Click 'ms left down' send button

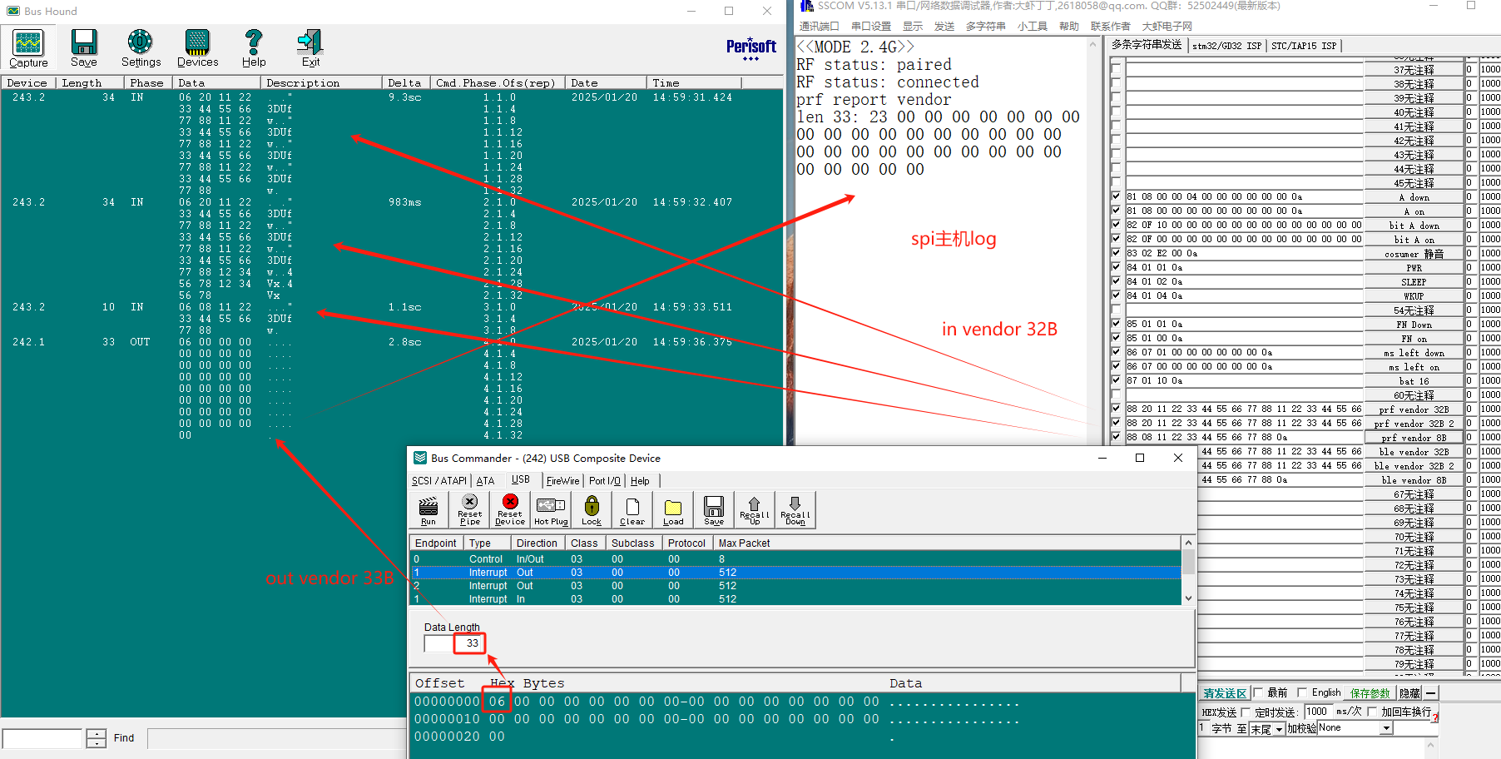[1414, 353]
